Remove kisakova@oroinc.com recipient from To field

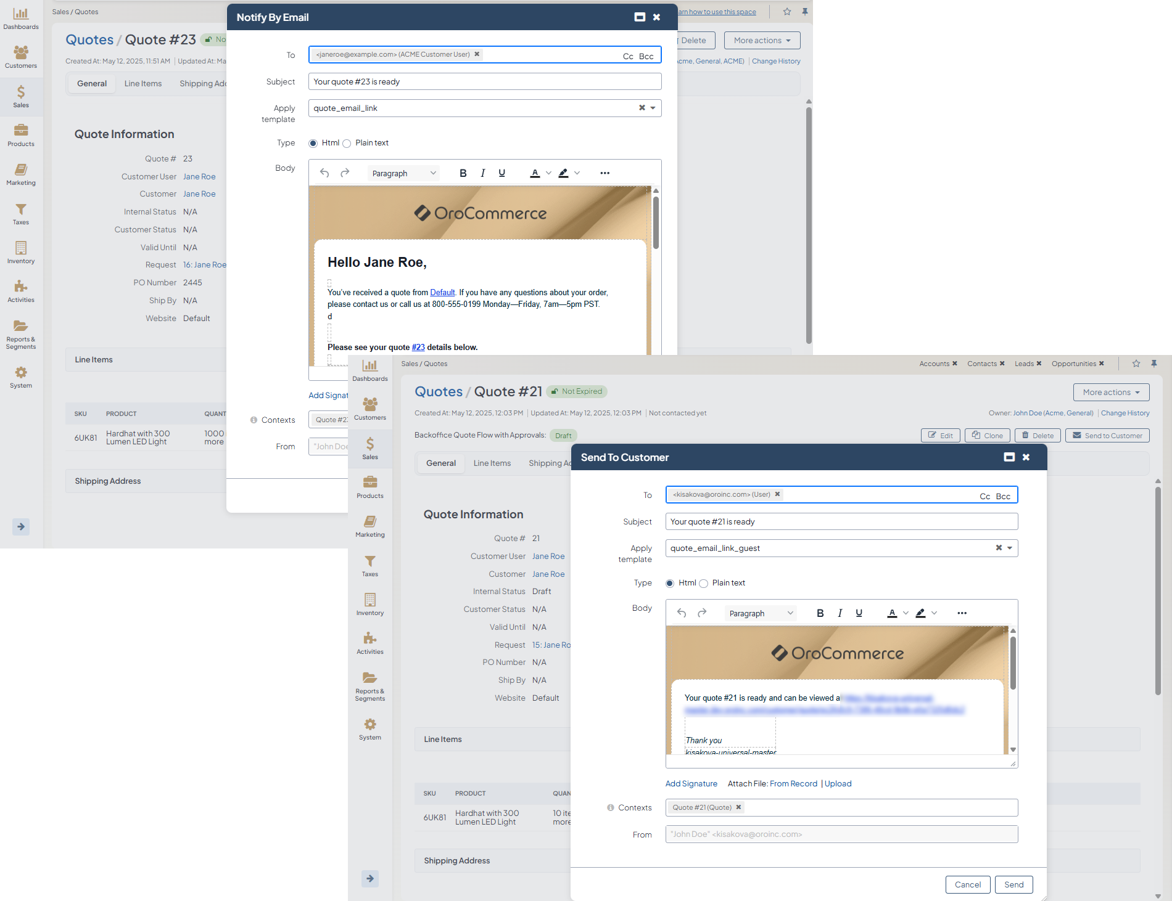pos(777,494)
